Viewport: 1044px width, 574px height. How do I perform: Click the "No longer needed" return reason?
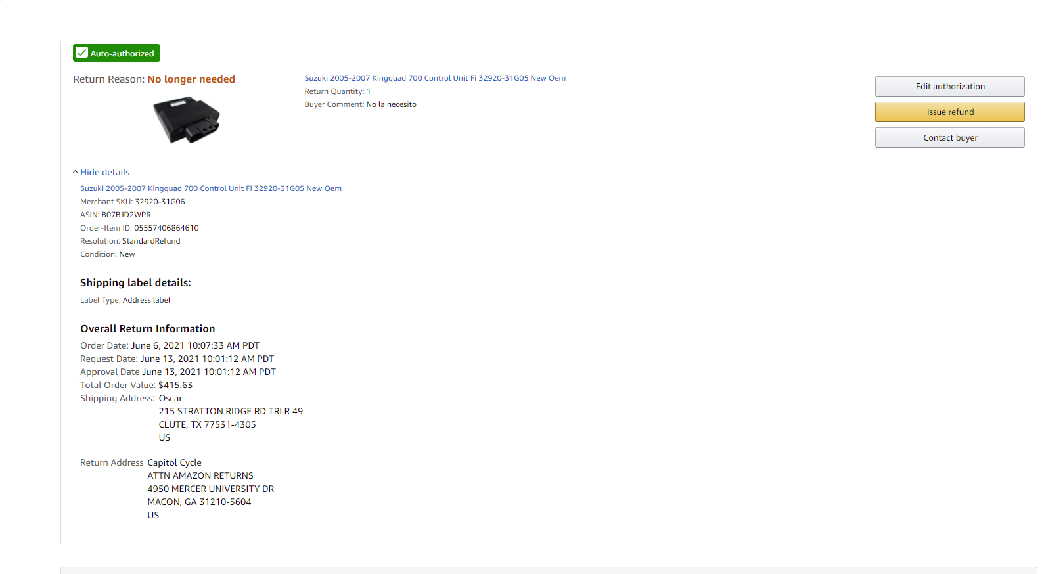click(x=191, y=79)
